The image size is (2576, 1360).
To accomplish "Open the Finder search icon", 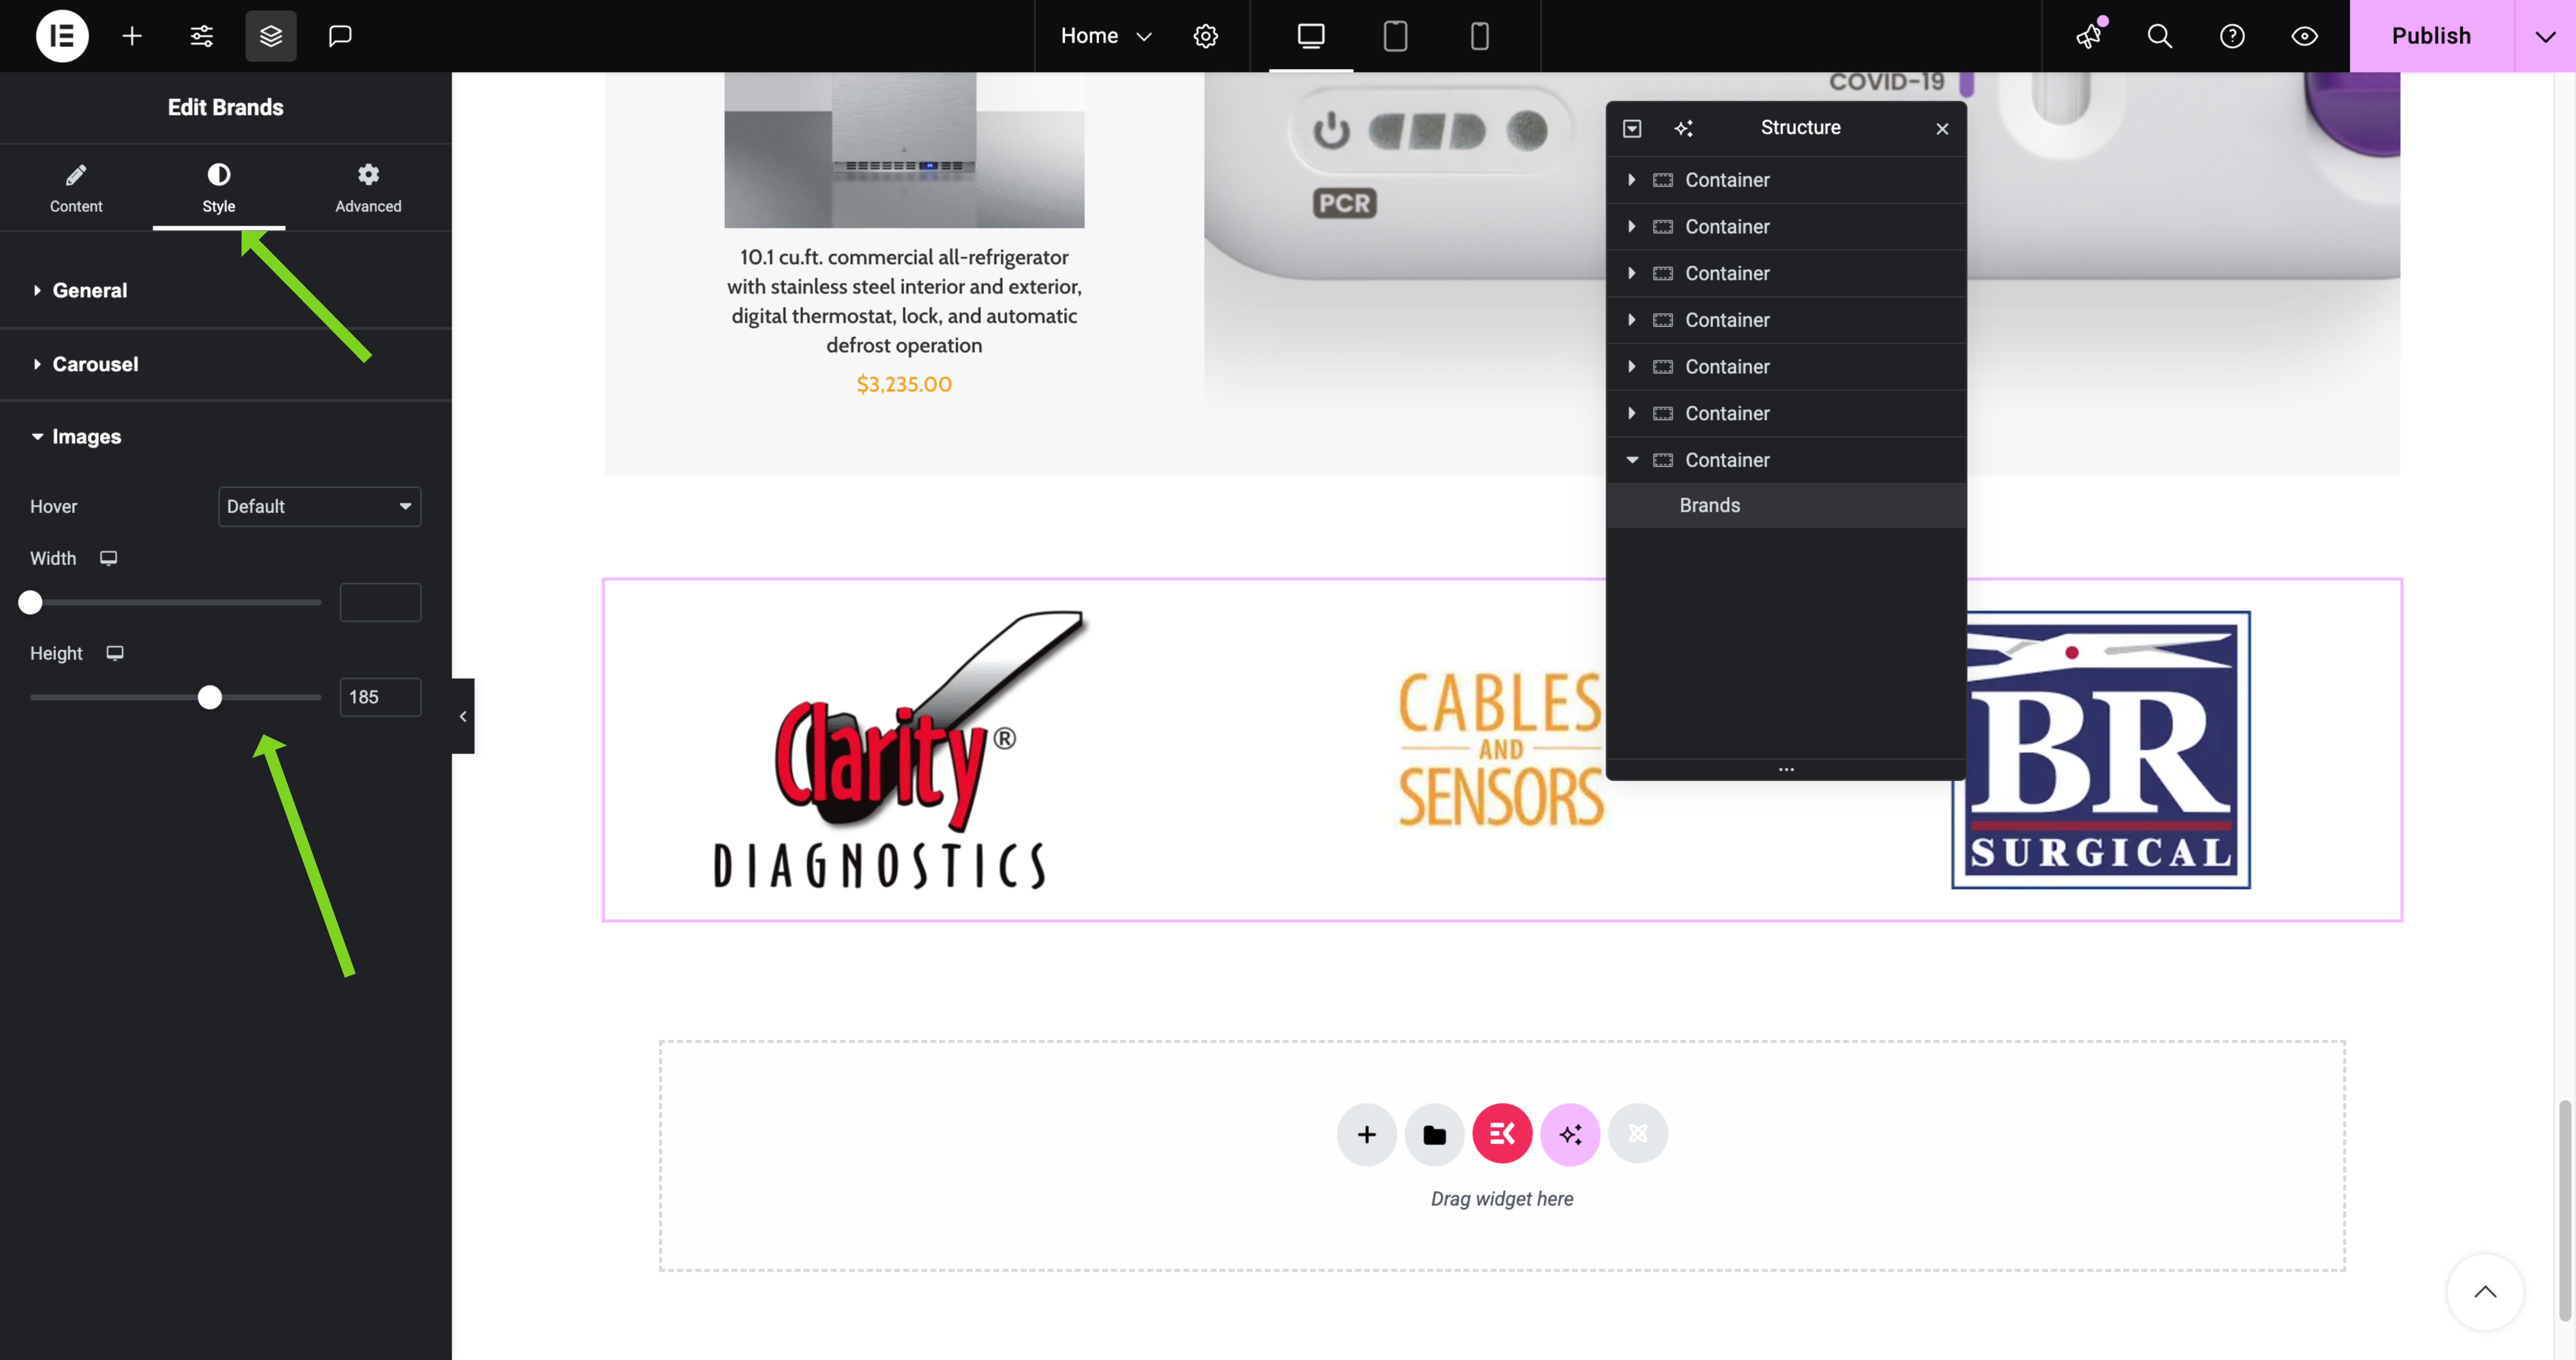I will tap(2160, 36).
